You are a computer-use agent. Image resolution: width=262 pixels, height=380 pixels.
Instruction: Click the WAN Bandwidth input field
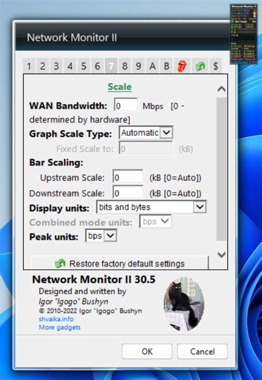125,105
